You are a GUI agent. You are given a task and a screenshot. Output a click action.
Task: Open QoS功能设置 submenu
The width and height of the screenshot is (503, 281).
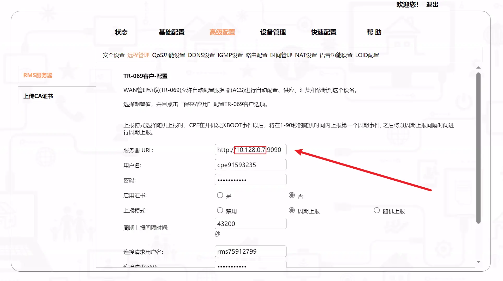[169, 55]
